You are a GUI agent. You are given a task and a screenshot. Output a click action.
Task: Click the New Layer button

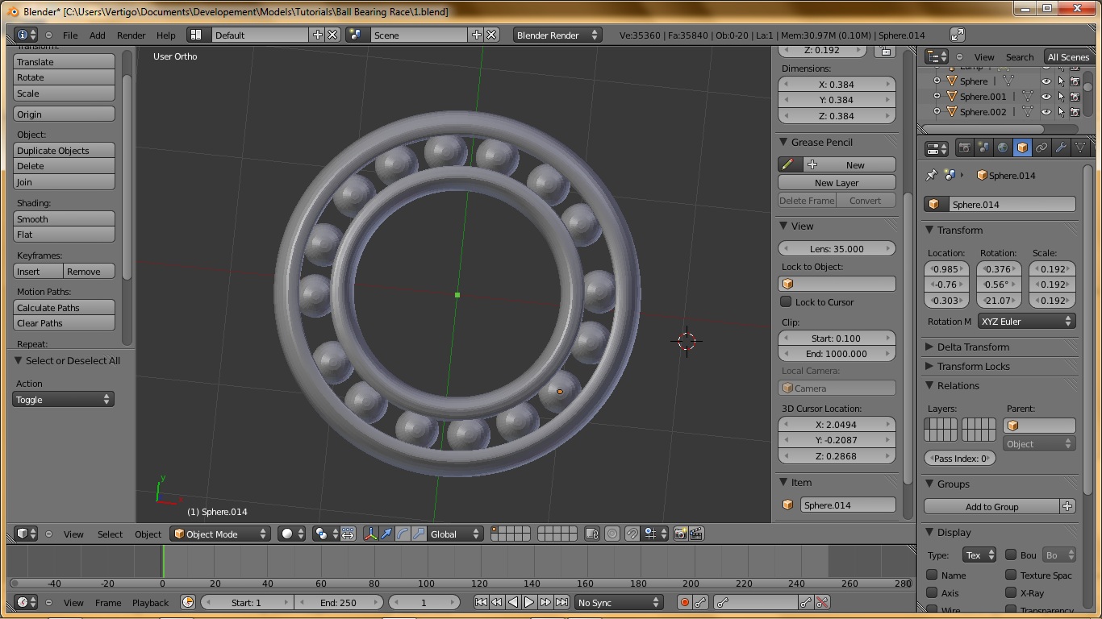point(837,183)
